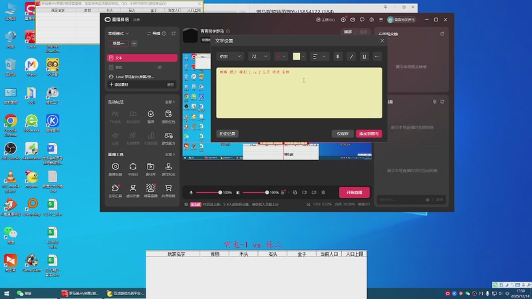
Task: Open the 宠粉红包 red packet icon
Action: (168, 117)
